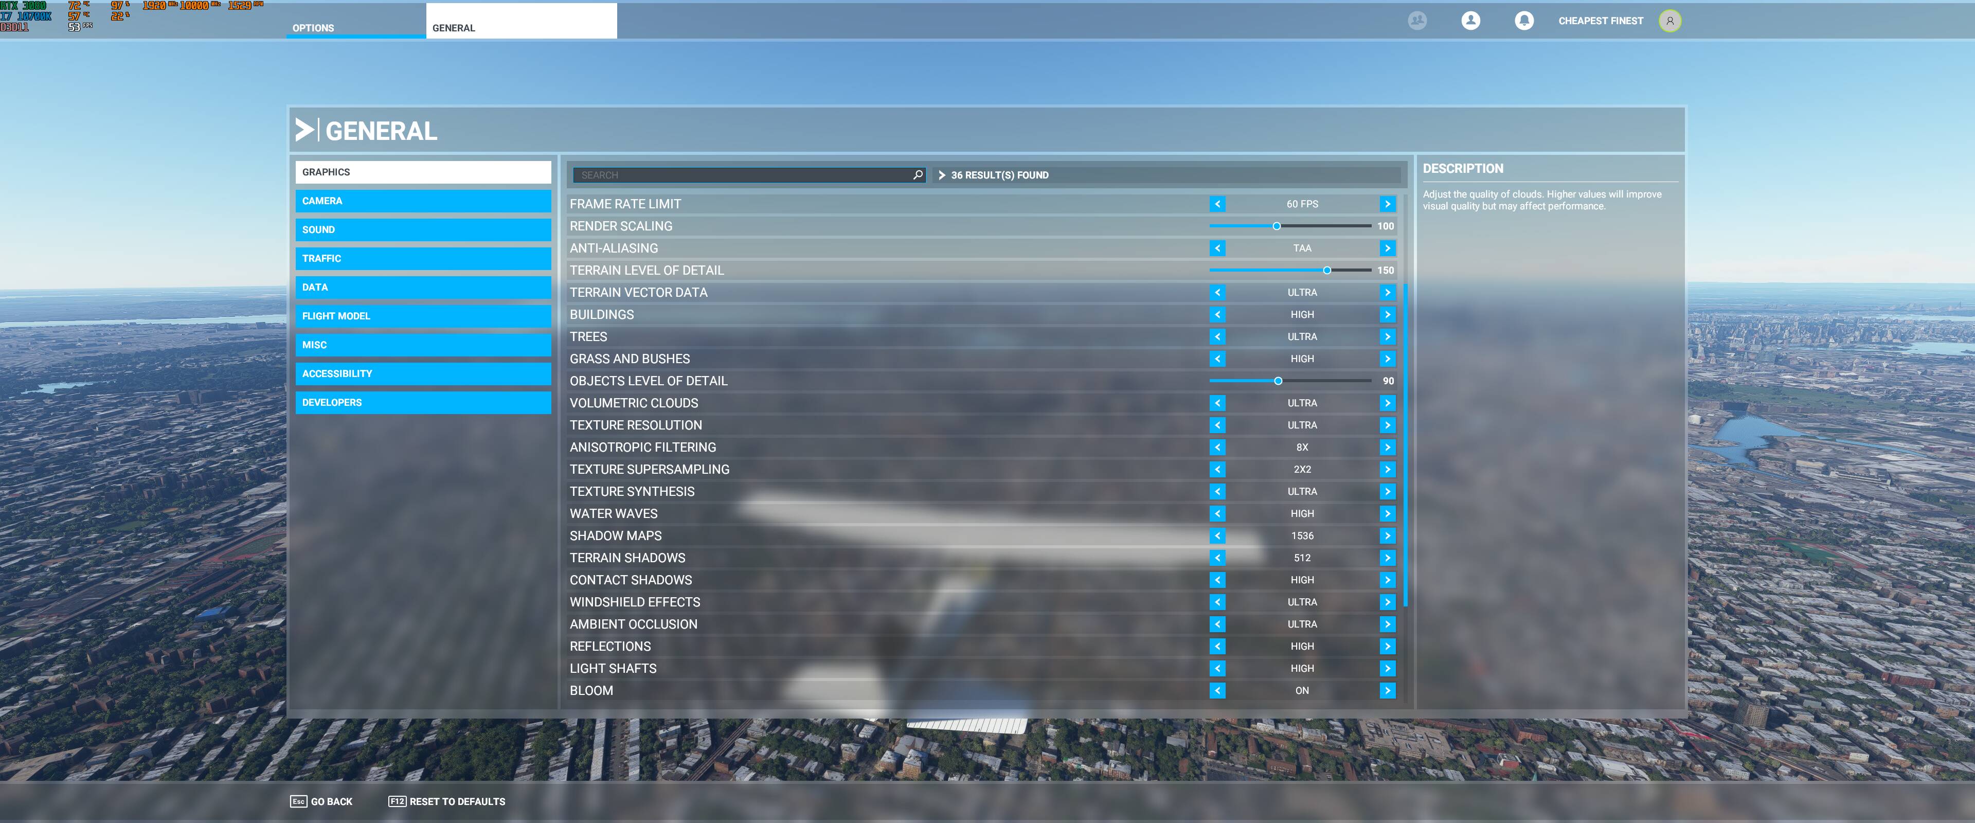Click the player profile icon

tap(1470, 21)
